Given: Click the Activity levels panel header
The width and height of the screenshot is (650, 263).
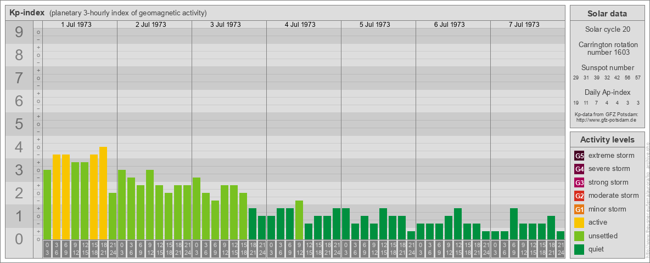Looking at the screenshot, I should click(607, 140).
